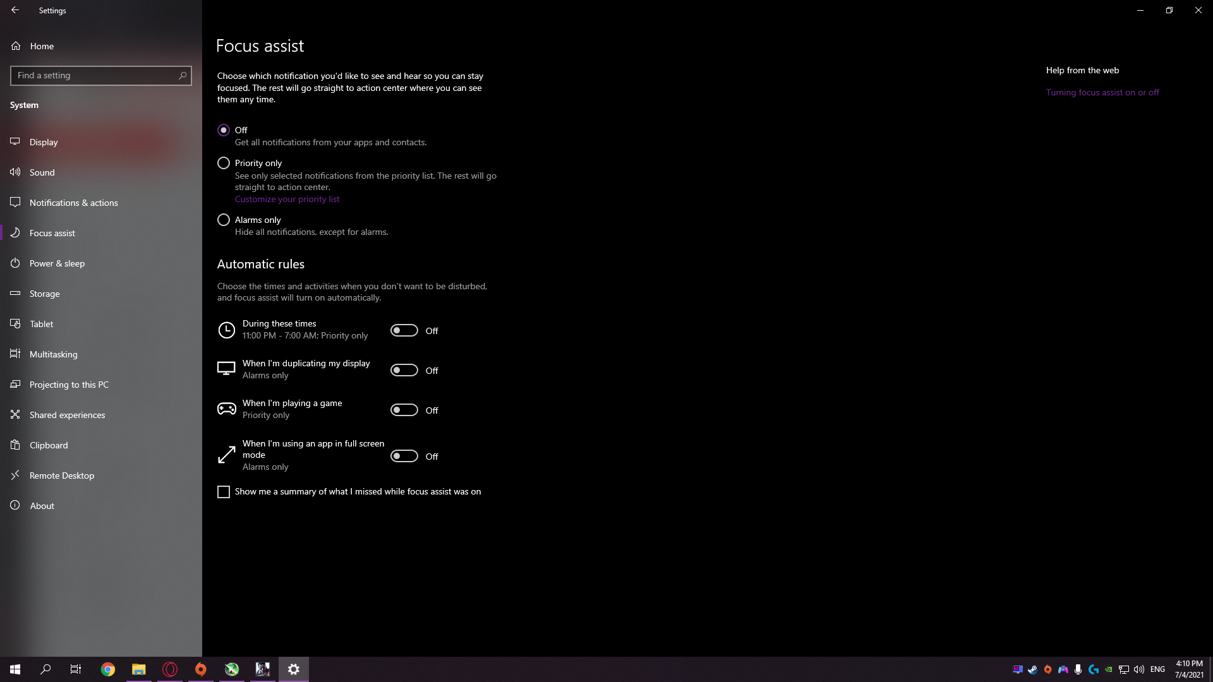The height and width of the screenshot is (682, 1213).
Task: Open the game portrait app on taskbar
Action: click(x=263, y=669)
